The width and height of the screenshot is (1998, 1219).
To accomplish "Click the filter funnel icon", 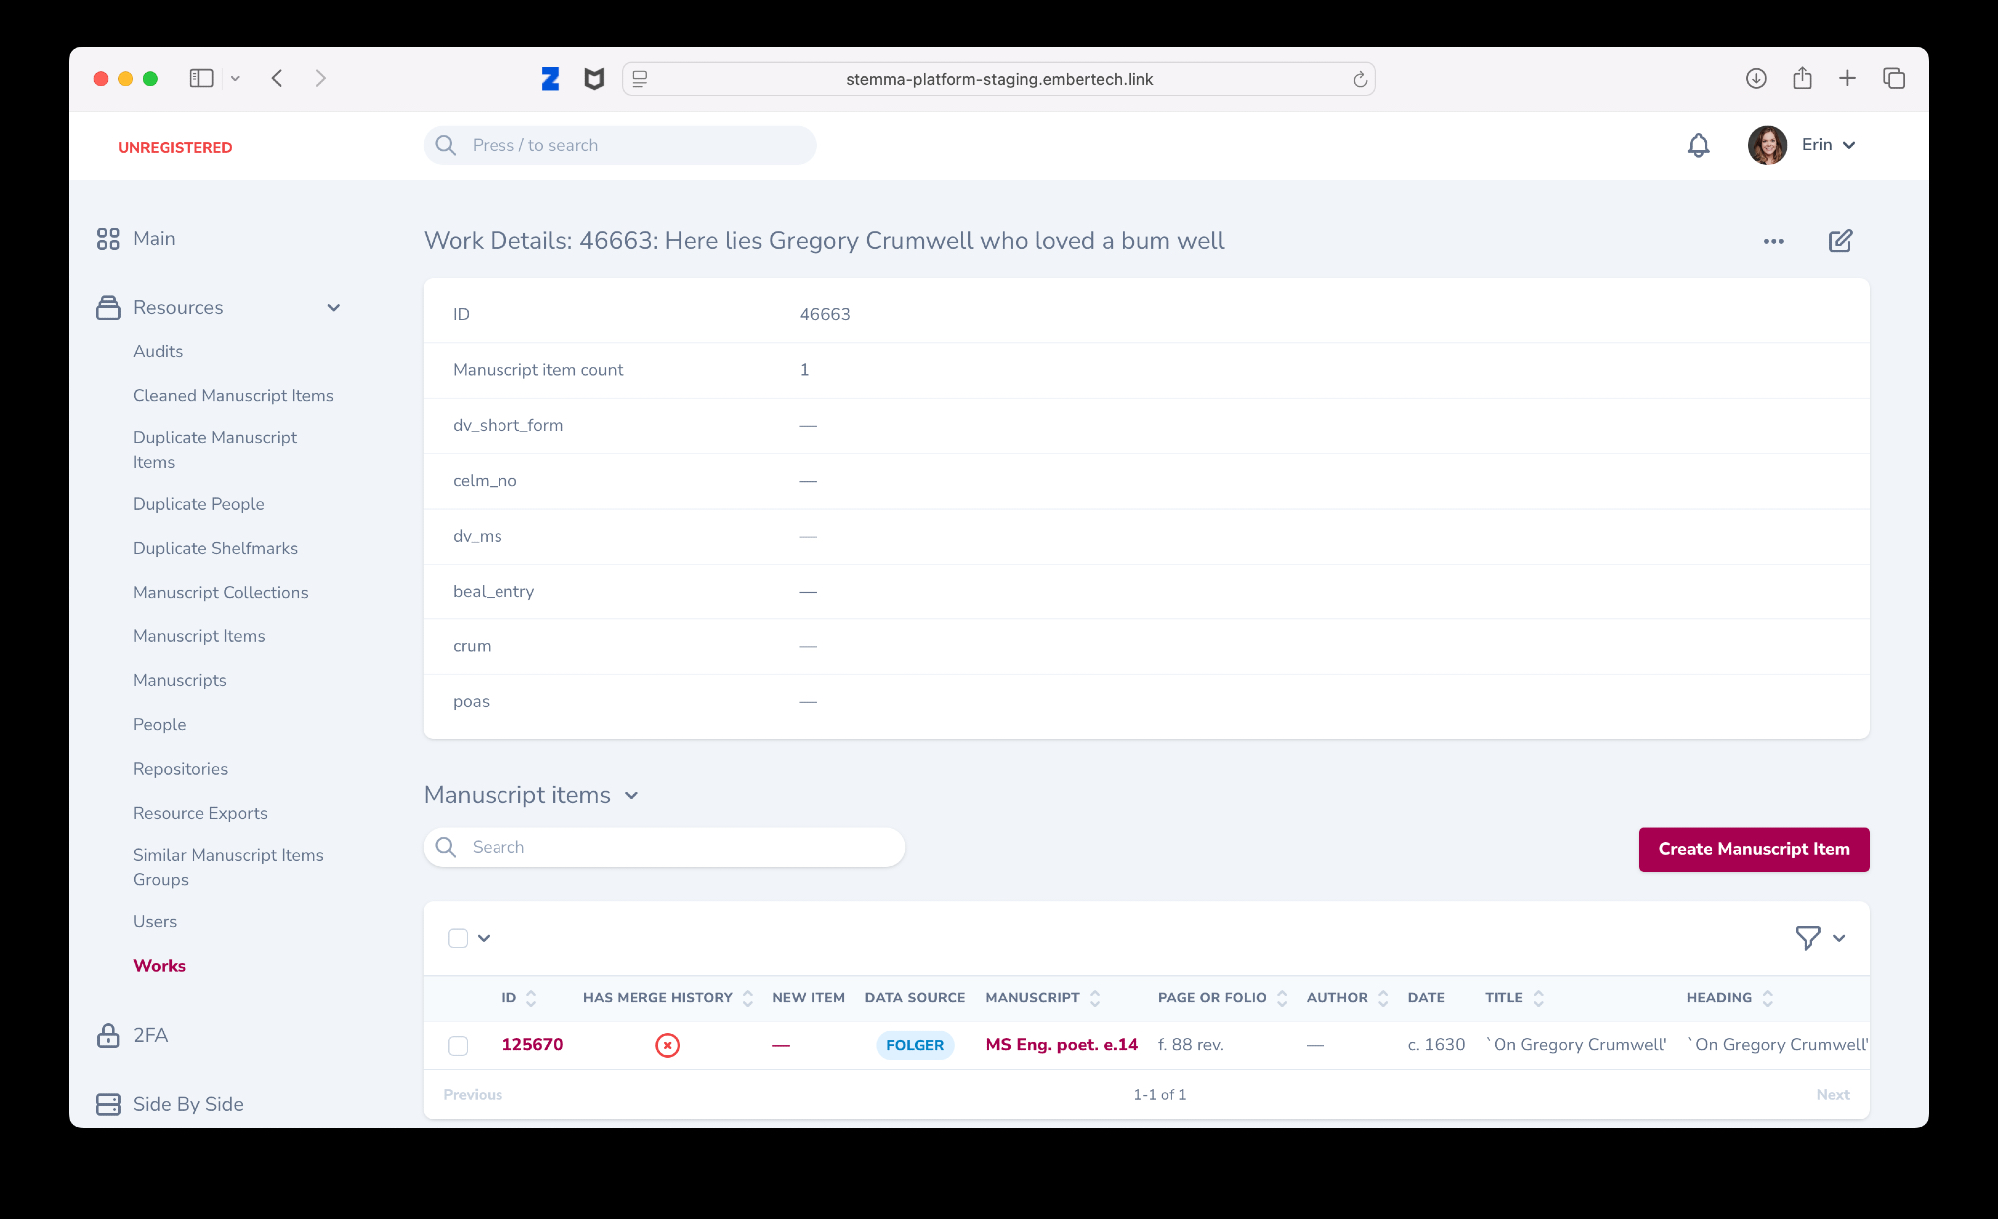I will [x=1807, y=937].
